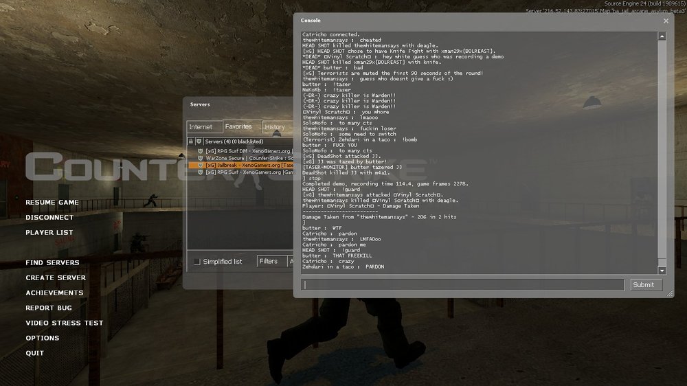Select the [xG] RPG Surf DM server

coord(240,151)
